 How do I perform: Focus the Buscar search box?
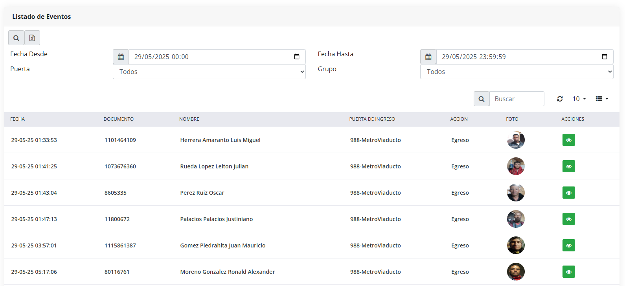517,99
